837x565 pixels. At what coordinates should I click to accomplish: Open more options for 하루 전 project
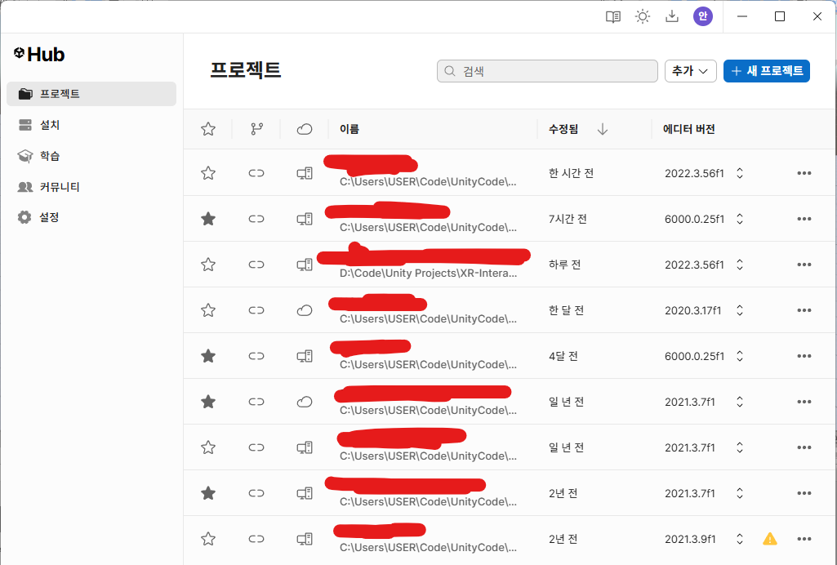click(804, 265)
